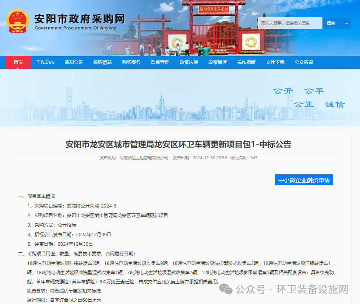The height and width of the screenshot is (304, 360).
Task: Click the 中标公告 announcement title
Action: click(x=178, y=144)
